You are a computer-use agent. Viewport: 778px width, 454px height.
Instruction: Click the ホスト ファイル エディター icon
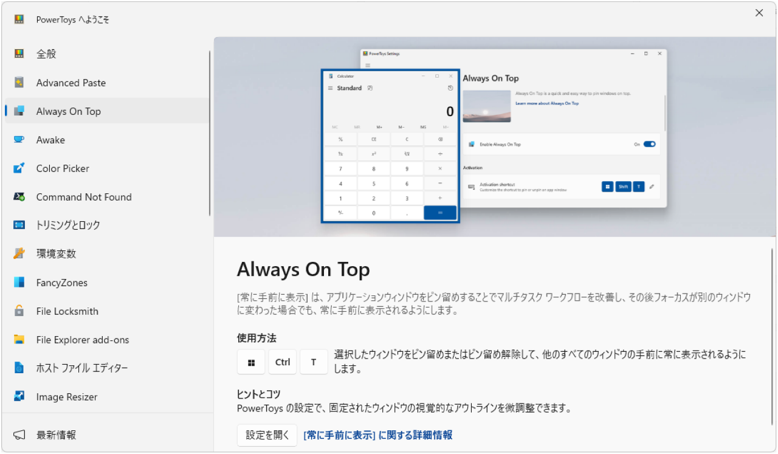(19, 368)
